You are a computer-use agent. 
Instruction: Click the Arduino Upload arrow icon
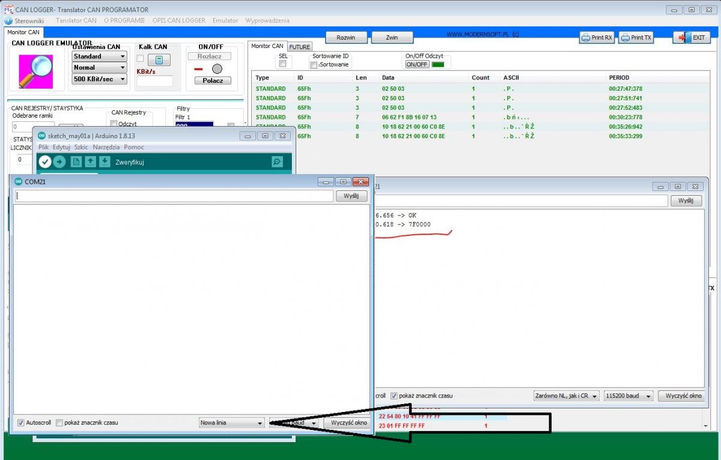[59, 162]
